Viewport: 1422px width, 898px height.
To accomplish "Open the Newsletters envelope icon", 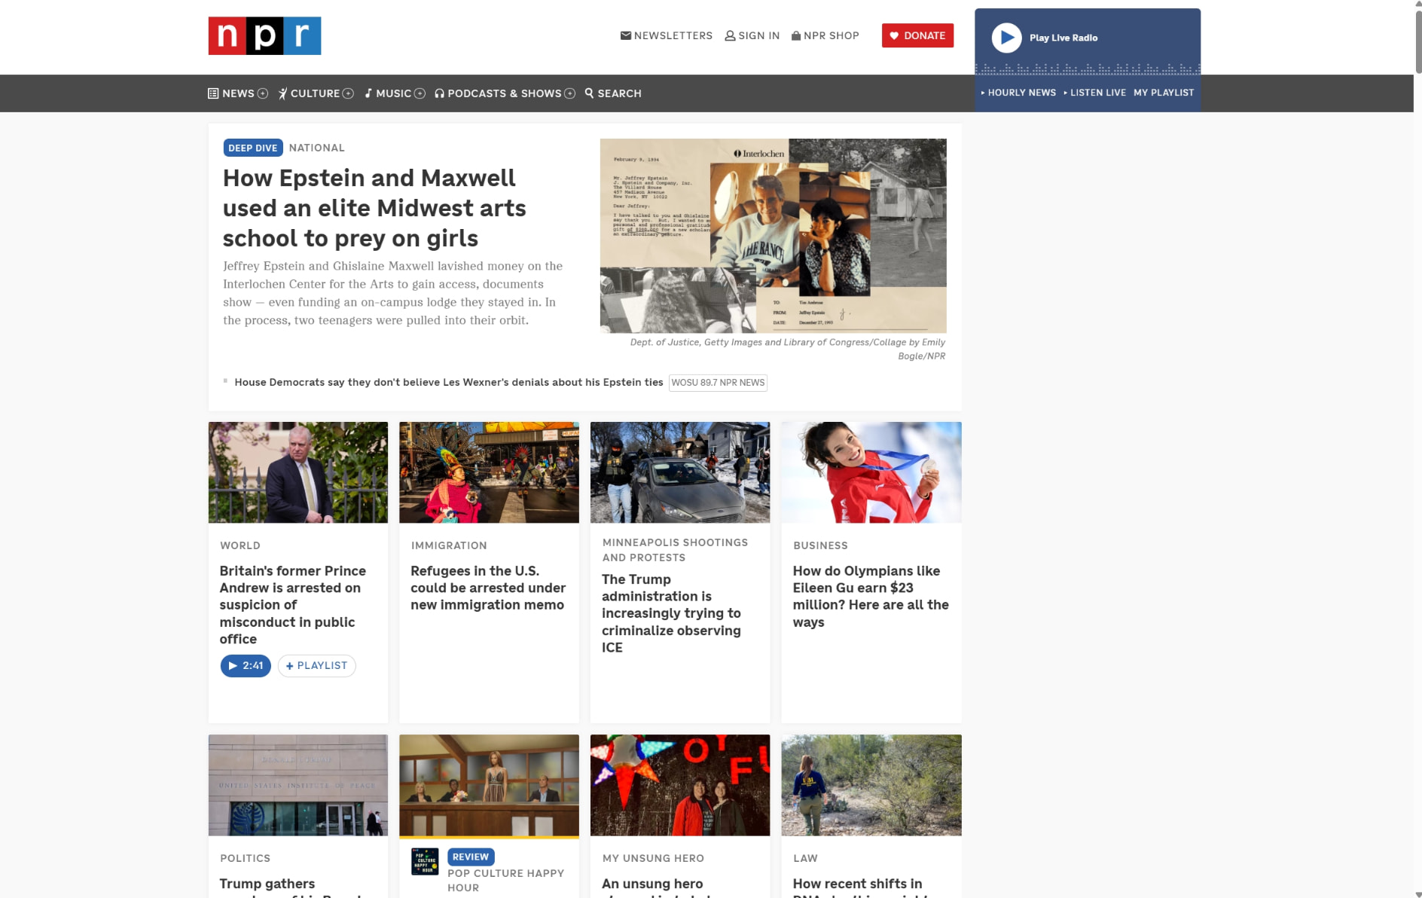I will click(x=625, y=35).
